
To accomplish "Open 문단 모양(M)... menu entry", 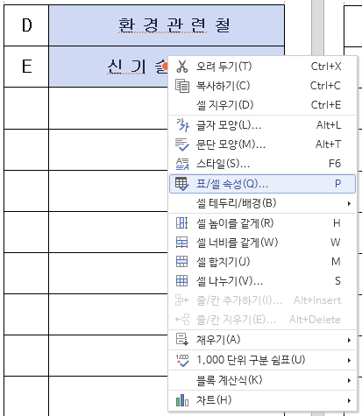I will coord(262,145).
